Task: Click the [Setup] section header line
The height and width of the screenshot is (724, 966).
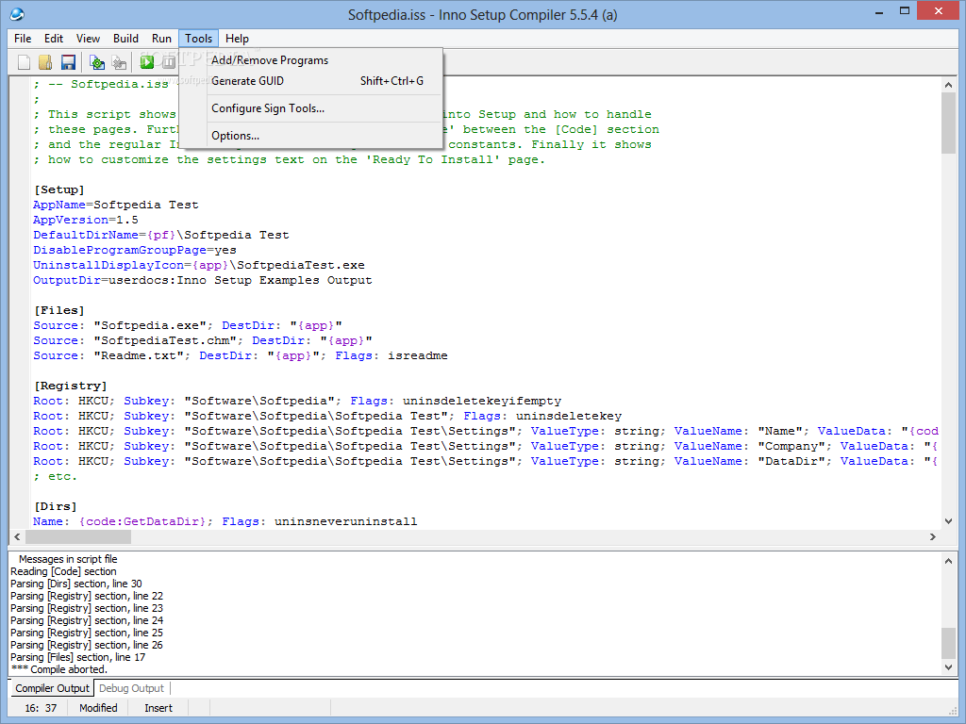Action: pyautogui.click(x=59, y=189)
